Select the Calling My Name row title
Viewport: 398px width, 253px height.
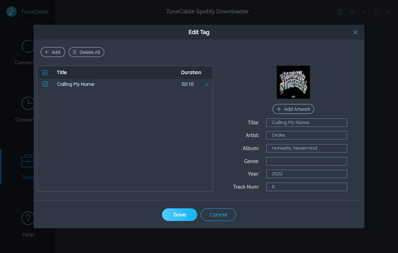click(x=76, y=84)
